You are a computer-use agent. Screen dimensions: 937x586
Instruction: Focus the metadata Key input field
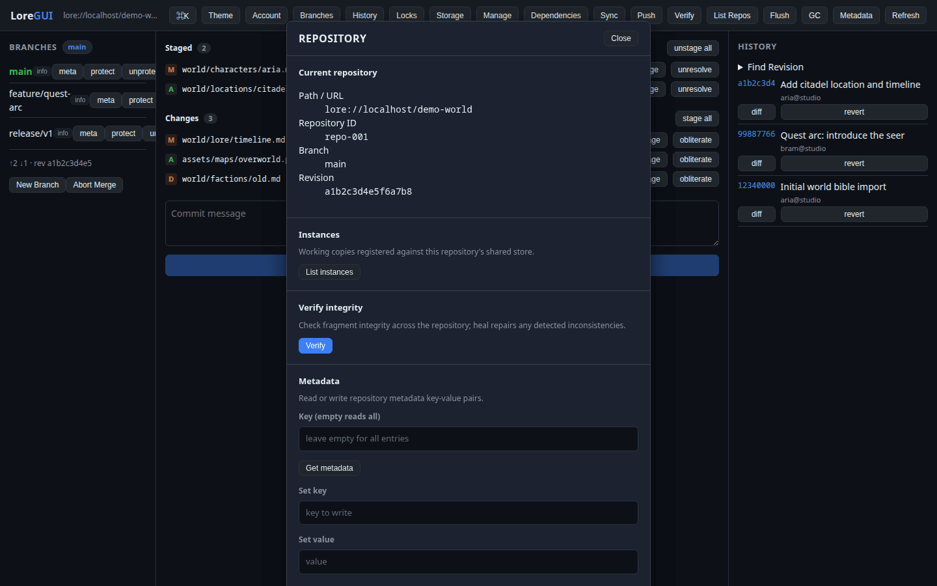pyautogui.click(x=468, y=439)
